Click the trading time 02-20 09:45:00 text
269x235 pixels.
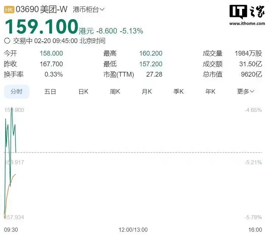tap(56, 41)
